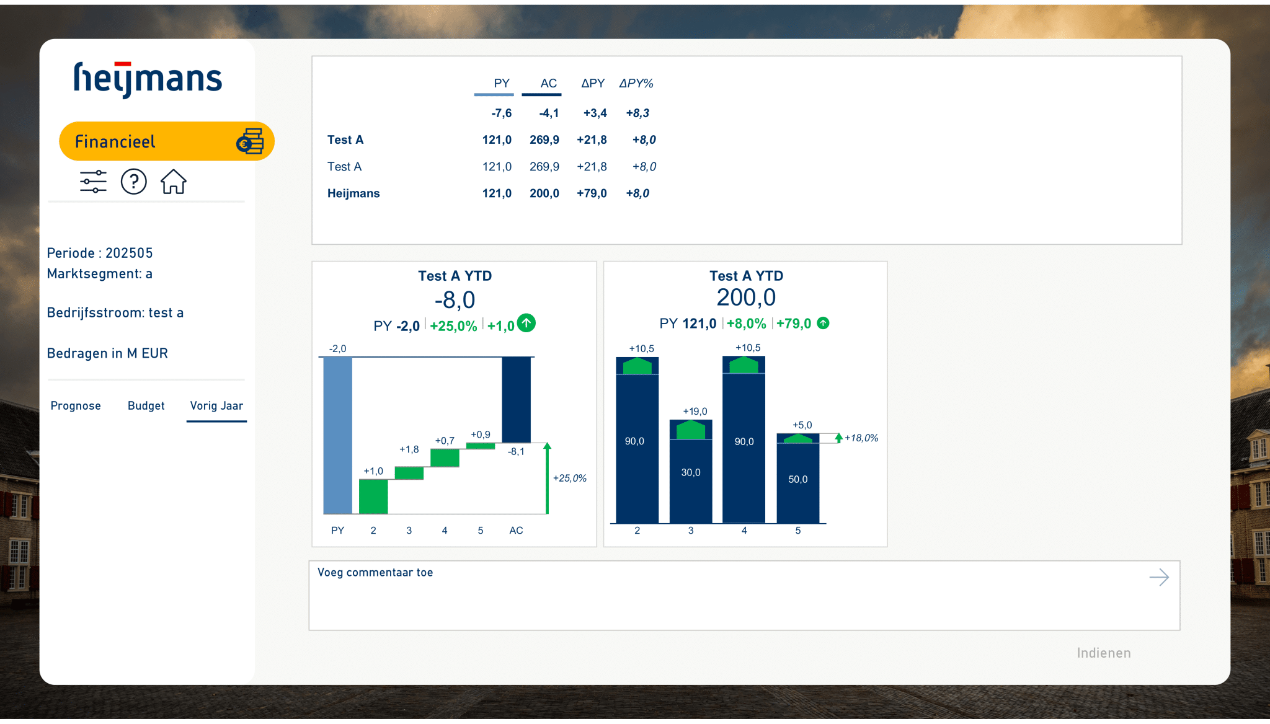Screen dimensions: 1270x724
Task: Open the help icon in the sidebar
Action: (x=133, y=181)
